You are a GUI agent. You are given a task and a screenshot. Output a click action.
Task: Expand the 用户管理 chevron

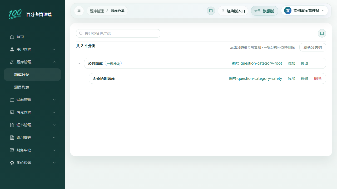click(x=54, y=49)
